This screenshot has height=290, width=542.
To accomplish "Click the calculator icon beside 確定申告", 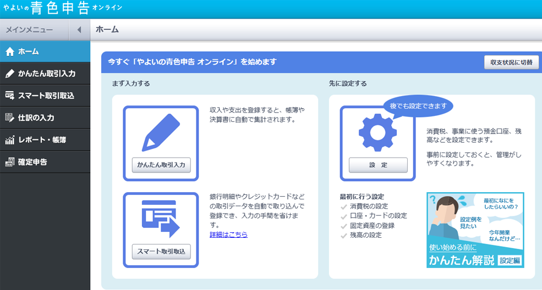I will [10, 161].
